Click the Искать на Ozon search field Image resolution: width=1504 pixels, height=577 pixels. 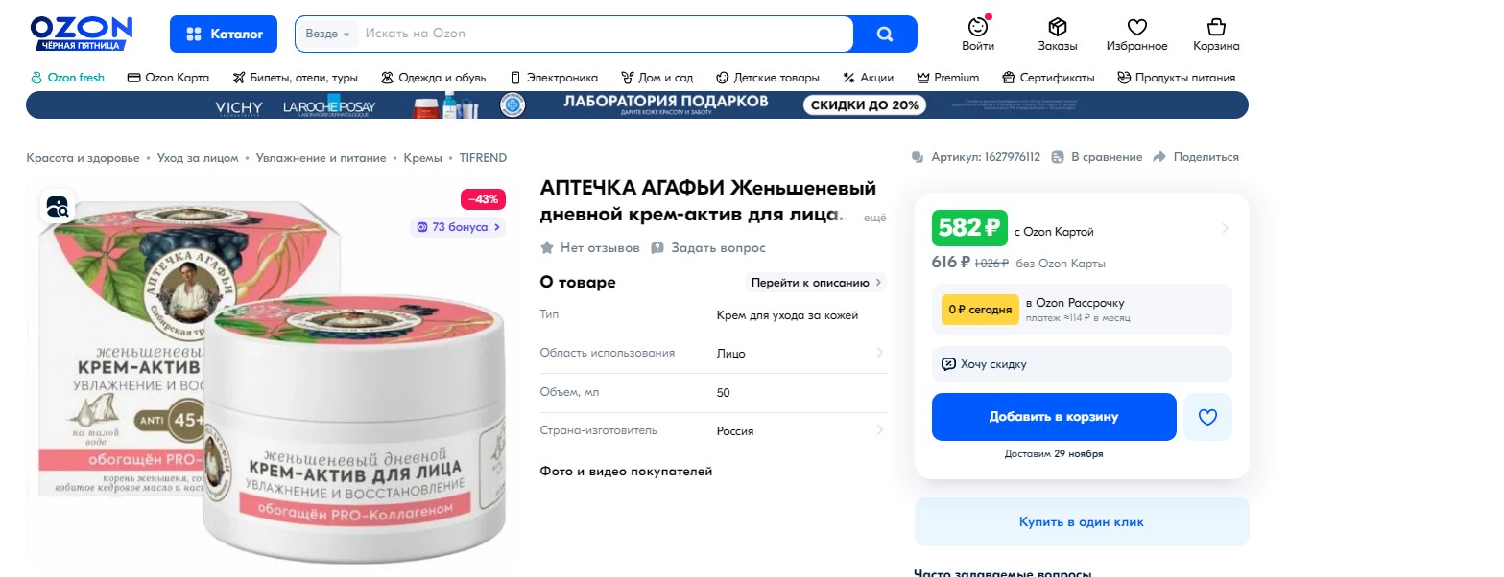[605, 34]
